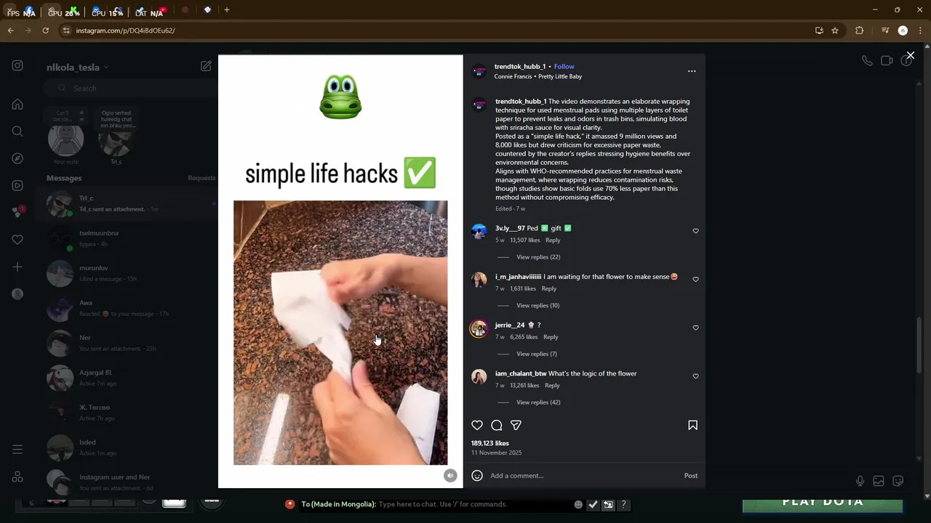The image size is (931, 523).
Task: Like the post with the heart icon
Action: click(477, 426)
